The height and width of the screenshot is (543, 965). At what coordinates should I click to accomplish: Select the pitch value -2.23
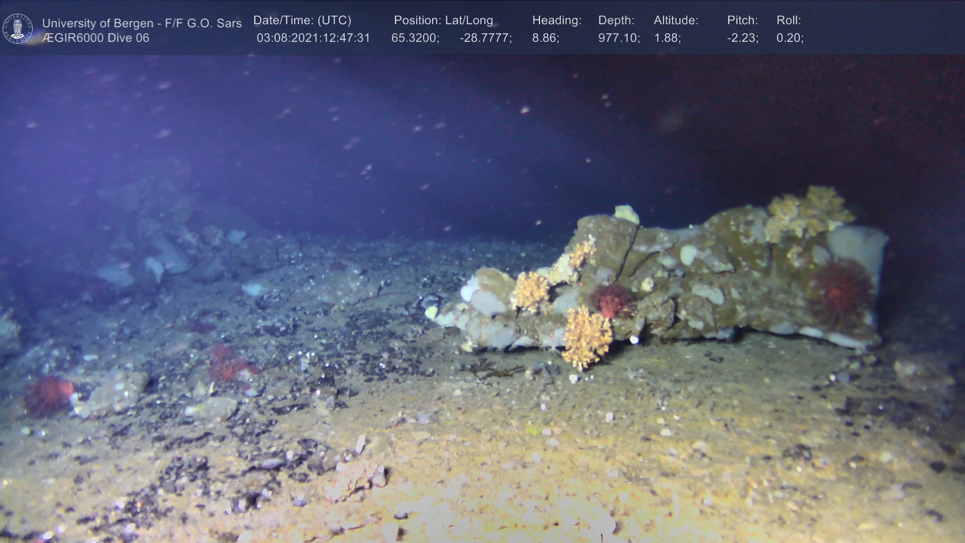pos(742,38)
